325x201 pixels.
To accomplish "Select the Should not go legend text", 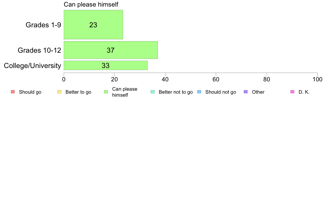I will [221, 92].
